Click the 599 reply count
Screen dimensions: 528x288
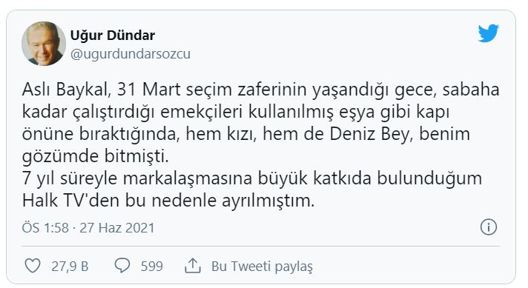(x=151, y=267)
